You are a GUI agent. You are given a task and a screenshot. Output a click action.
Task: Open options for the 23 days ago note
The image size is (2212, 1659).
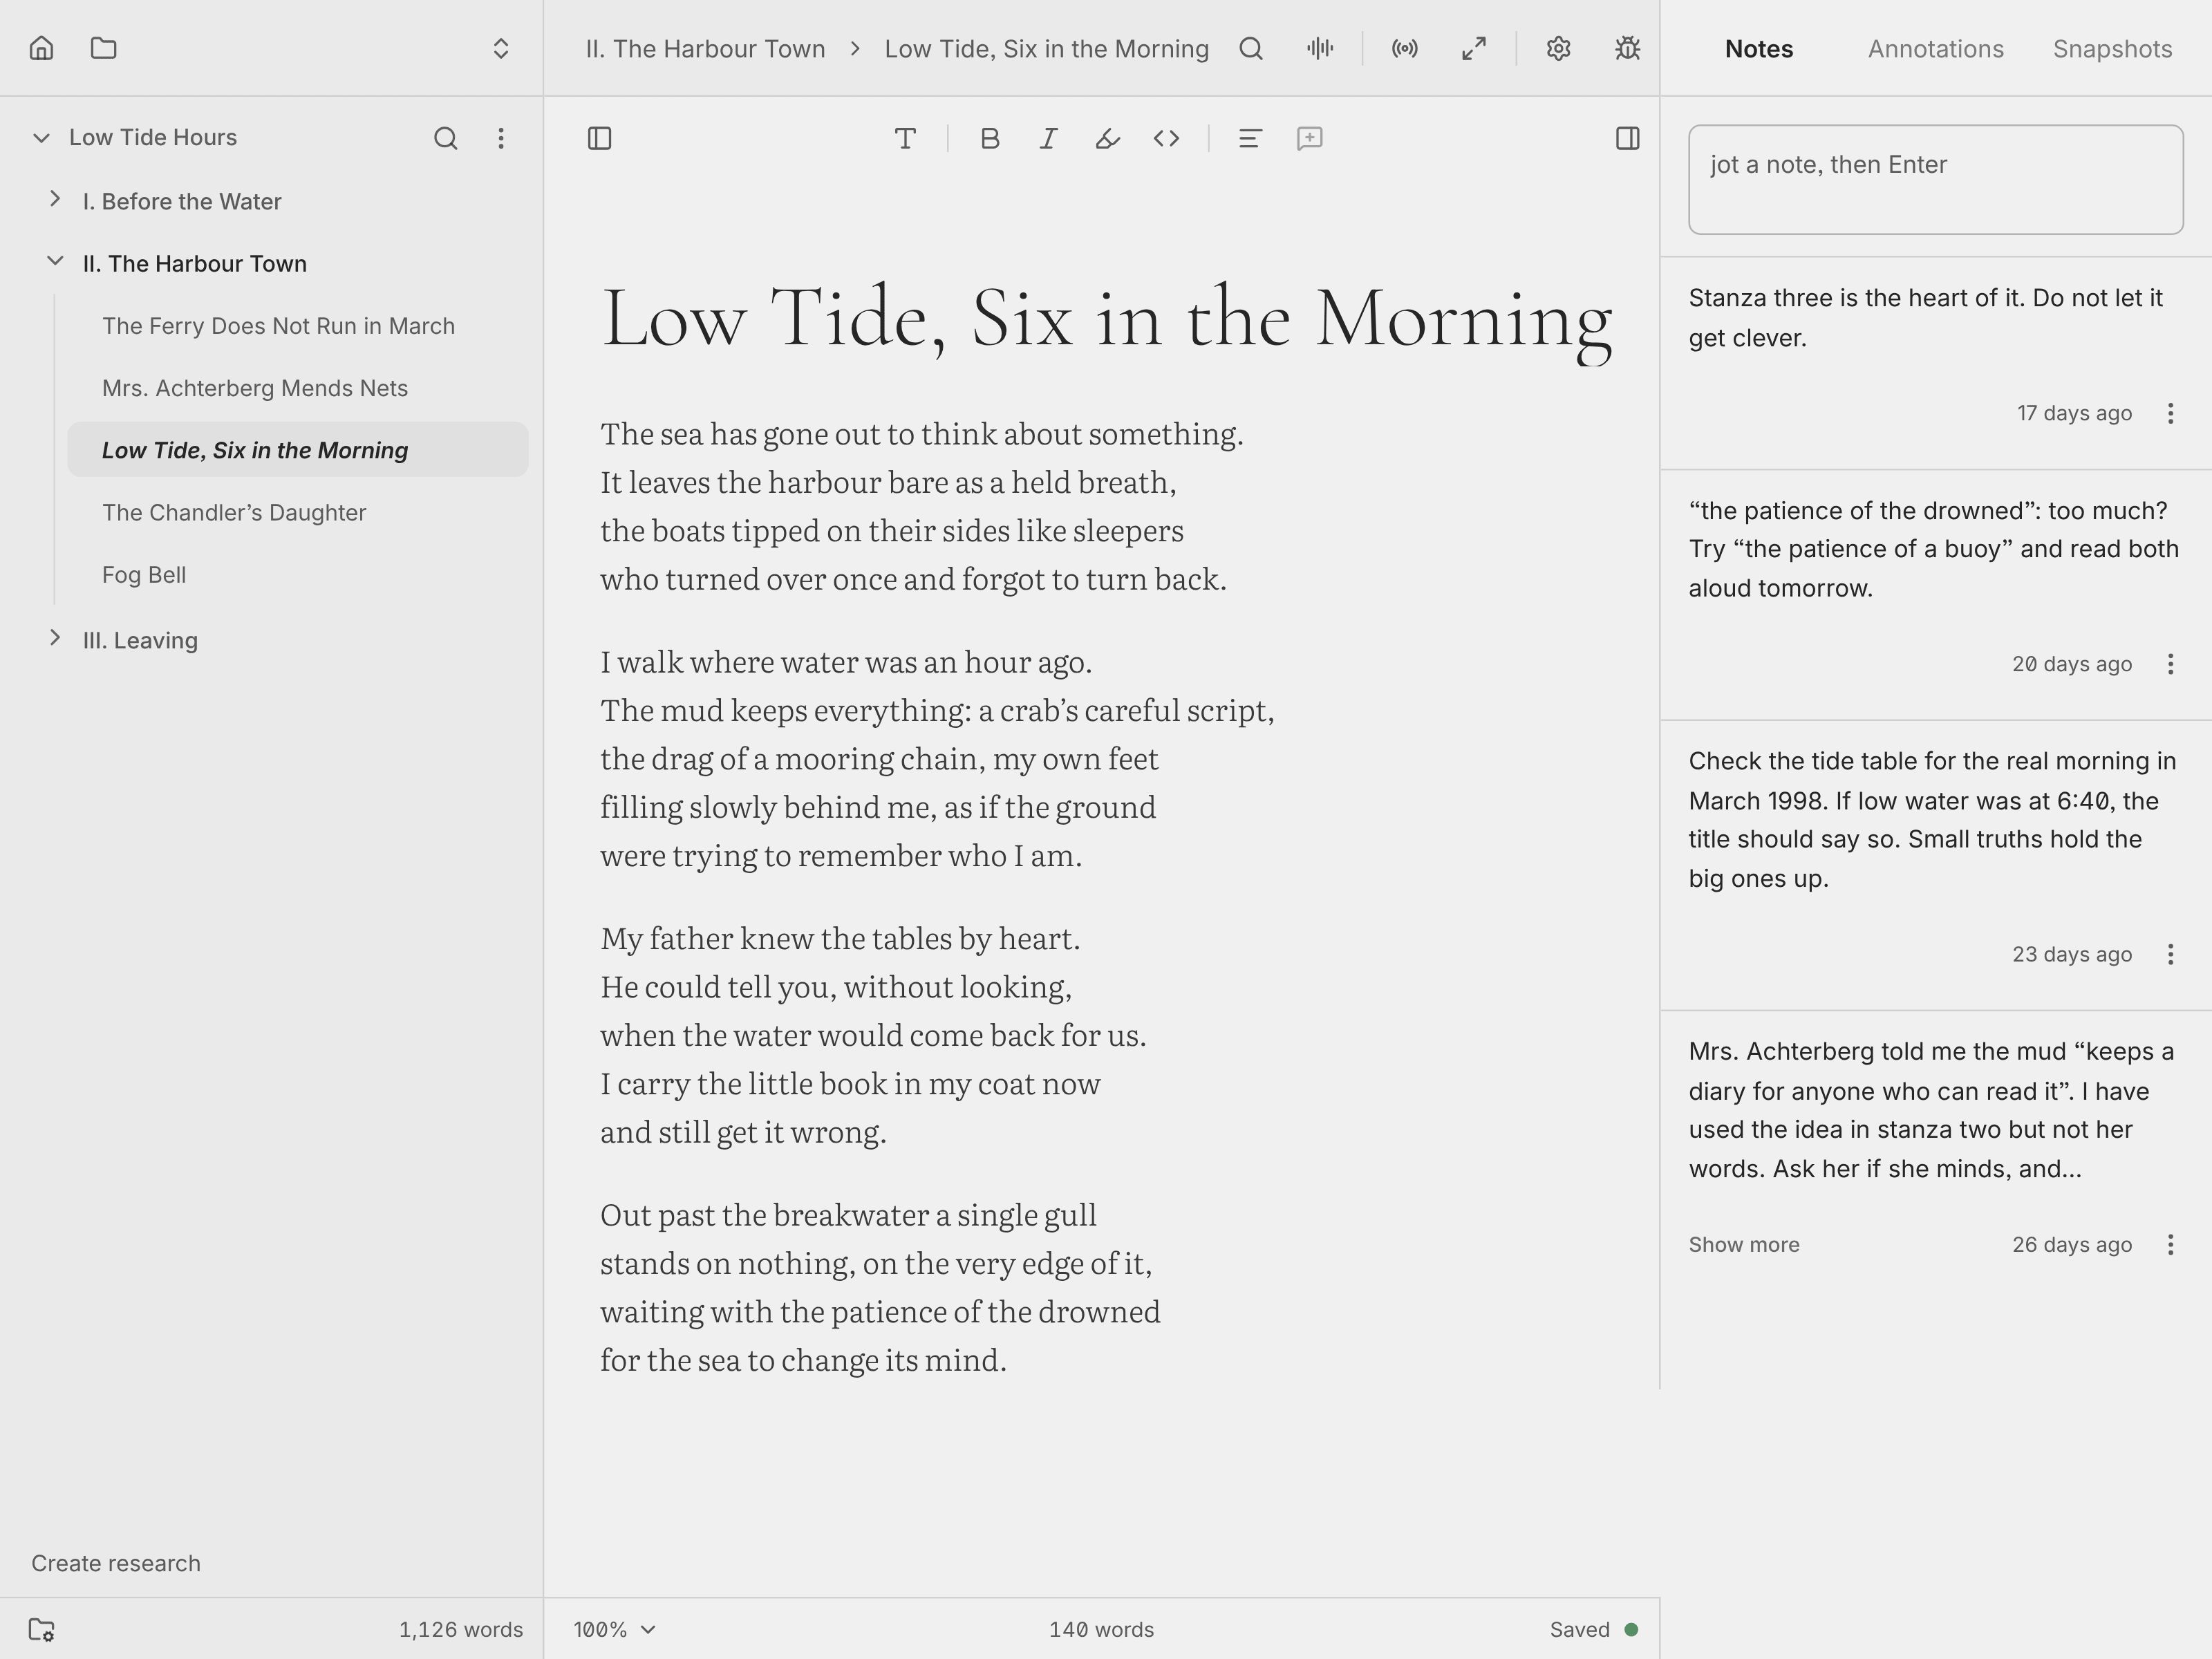pyautogui.click(x=2170, y=954)
